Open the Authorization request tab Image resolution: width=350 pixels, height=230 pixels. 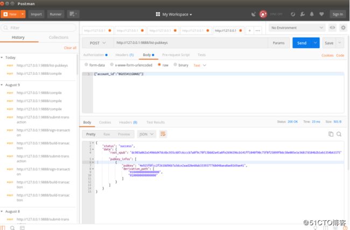(95, 55)
